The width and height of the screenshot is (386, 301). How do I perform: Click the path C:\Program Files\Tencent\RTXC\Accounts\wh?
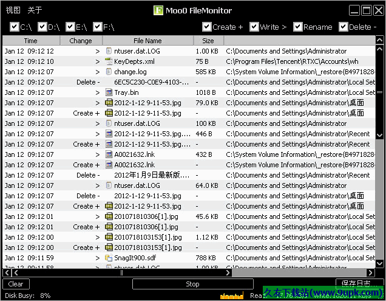coord(292,61)
